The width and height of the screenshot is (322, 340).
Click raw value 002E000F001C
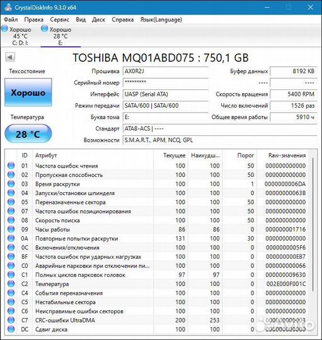tap(285, 284)
